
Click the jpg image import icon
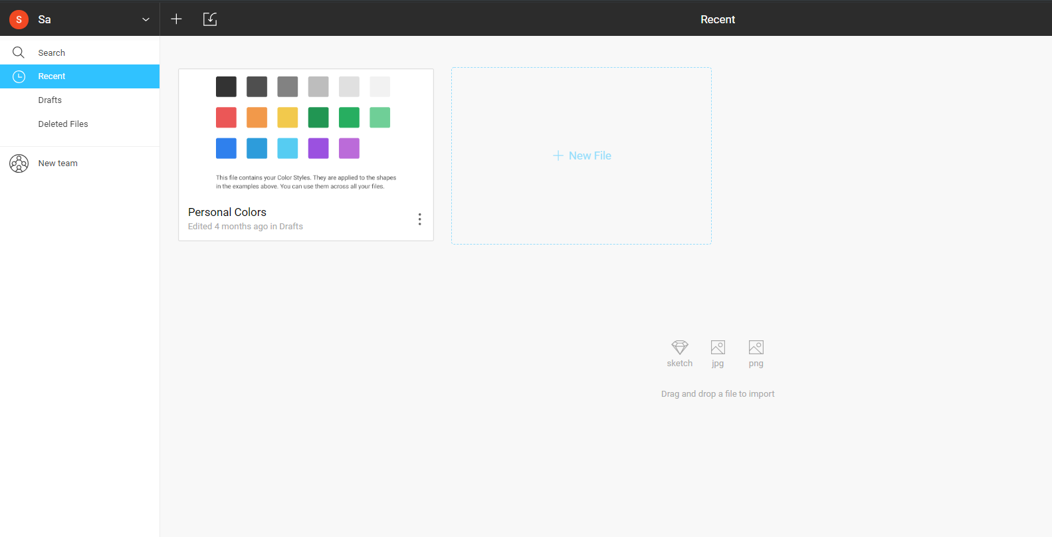(x=718, y=348)
